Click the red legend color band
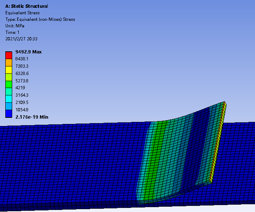The width and height of the screenshot is (255, 212). pyautogui.click(x=9, y=55)
